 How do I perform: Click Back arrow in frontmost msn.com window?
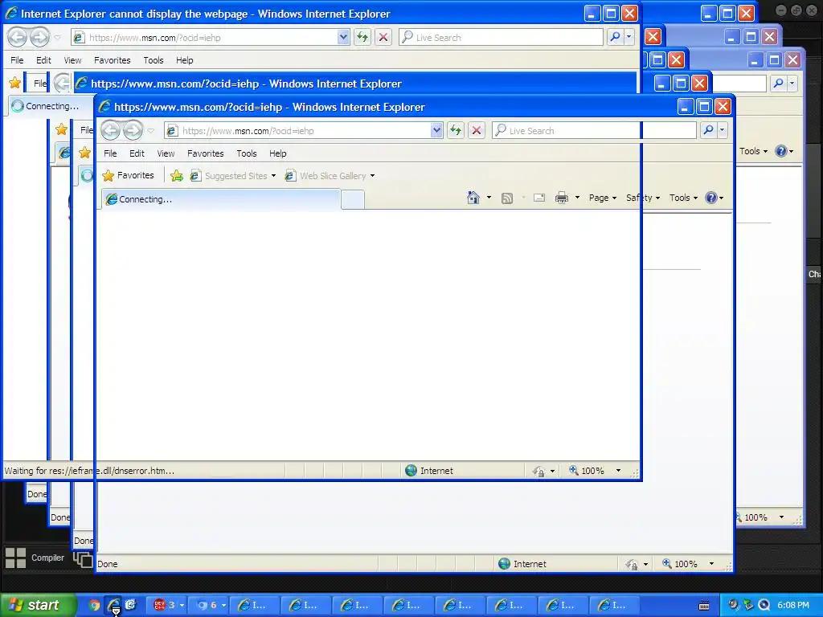click(x=110, y=131)
